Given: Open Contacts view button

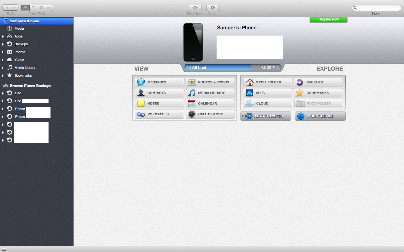Looking at the screenshot, I should [159, 93].
